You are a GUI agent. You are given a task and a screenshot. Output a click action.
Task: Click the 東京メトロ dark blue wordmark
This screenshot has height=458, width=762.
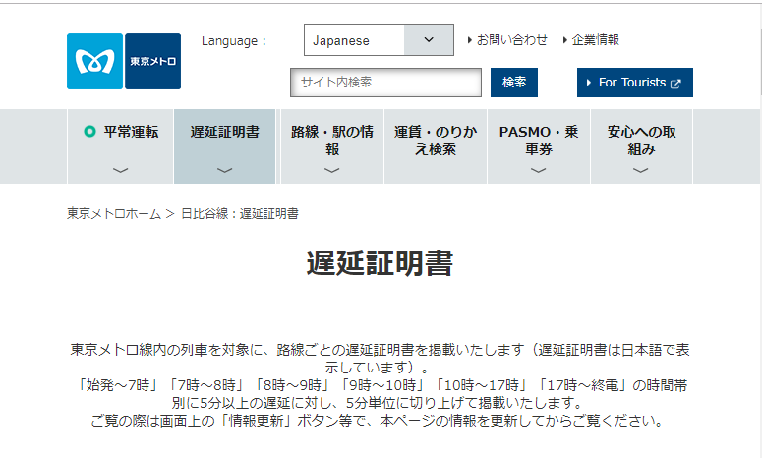pos(152,61)
